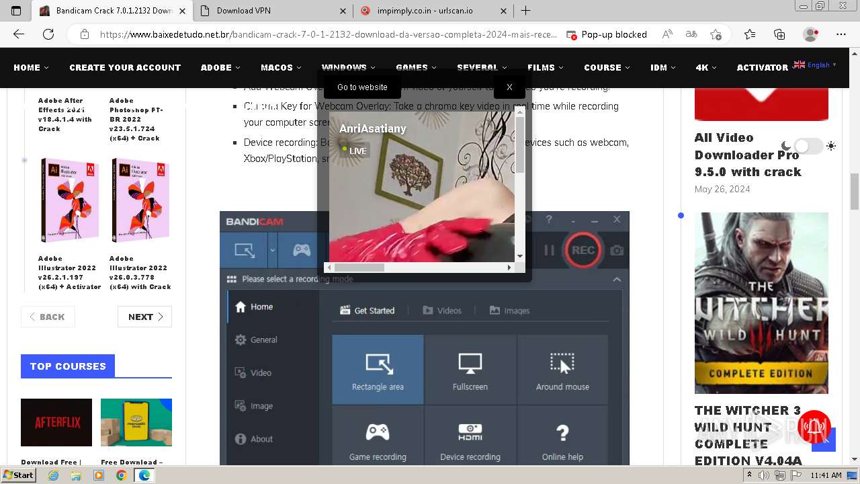860x484 pixels.
Task: Open Adobe Photoshop PT-BR 2022 link
Action: tap(136, 119)
